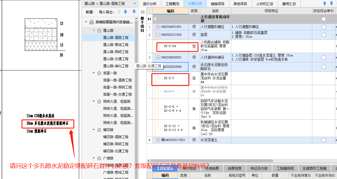The height and width of the screenshot is (179, 337).
Task: Switch to the 工程概况 tab
Action: point(172,4)
